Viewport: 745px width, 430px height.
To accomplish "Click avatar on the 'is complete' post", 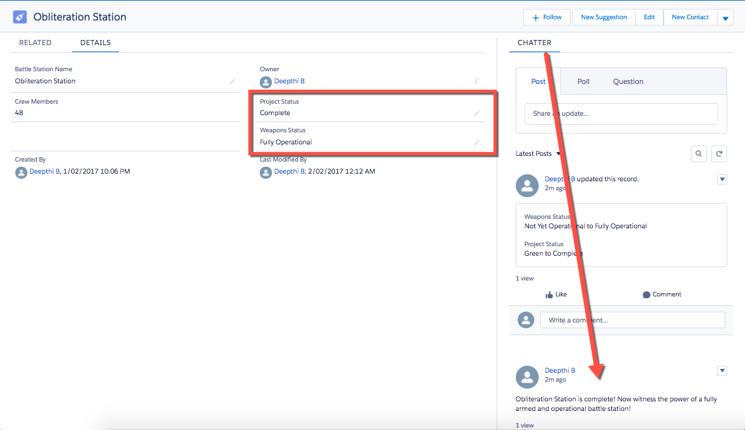I will (x=527, y=377).
